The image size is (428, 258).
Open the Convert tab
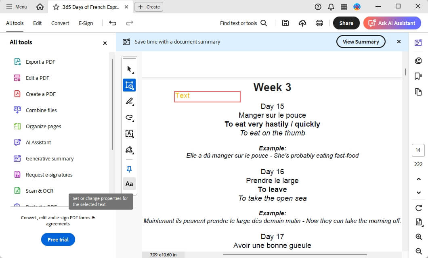60,23
